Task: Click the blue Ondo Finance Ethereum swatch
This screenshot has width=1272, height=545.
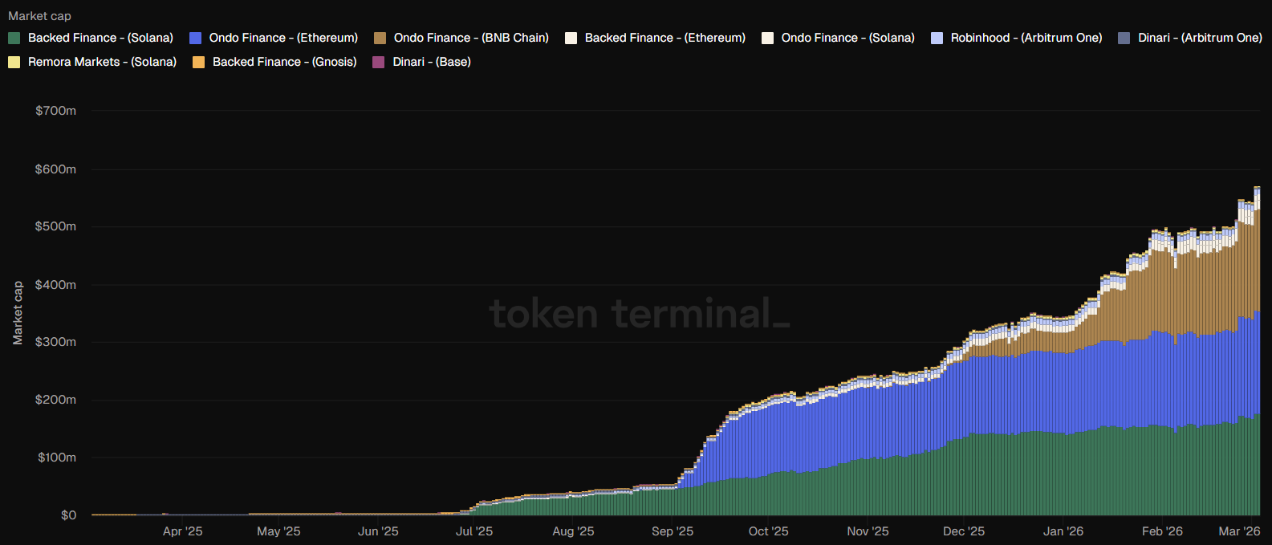Action: tap(195, 38)
